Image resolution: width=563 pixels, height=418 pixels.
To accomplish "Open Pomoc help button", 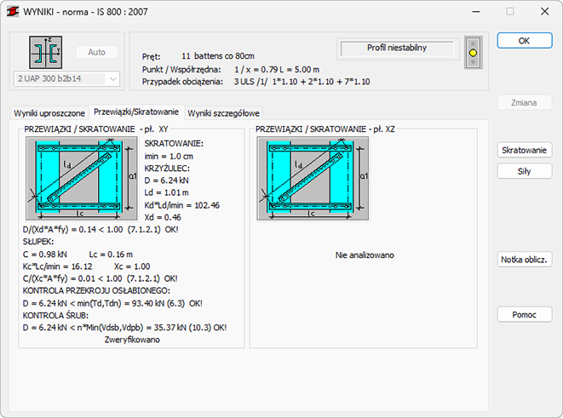I will tap(524, 315).
